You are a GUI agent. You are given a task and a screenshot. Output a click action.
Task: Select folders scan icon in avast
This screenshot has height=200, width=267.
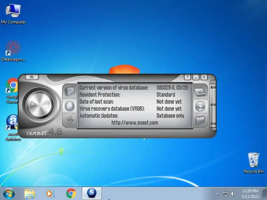[200, 120]
